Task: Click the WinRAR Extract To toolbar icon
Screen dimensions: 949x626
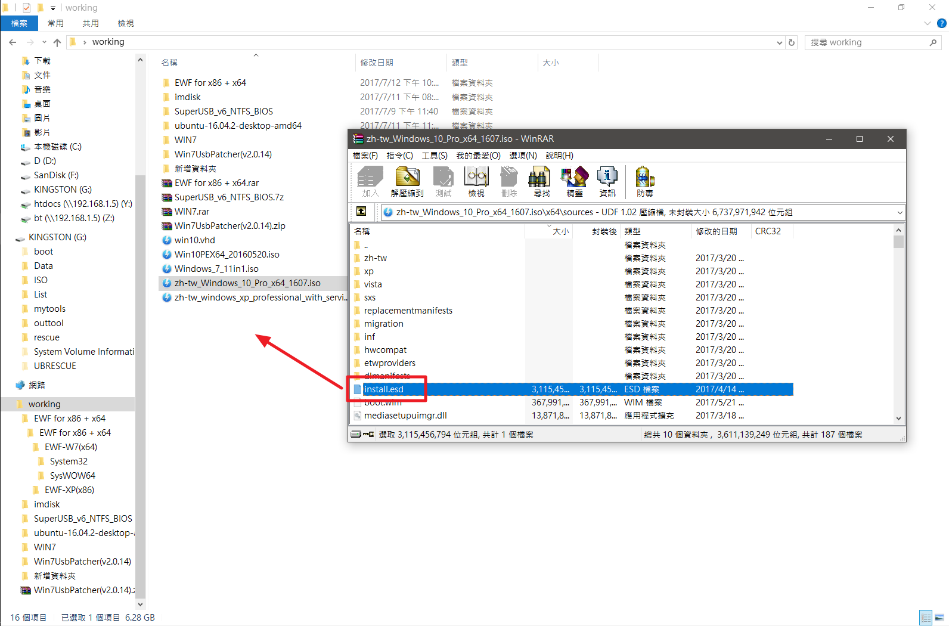Action: (407, 181)
